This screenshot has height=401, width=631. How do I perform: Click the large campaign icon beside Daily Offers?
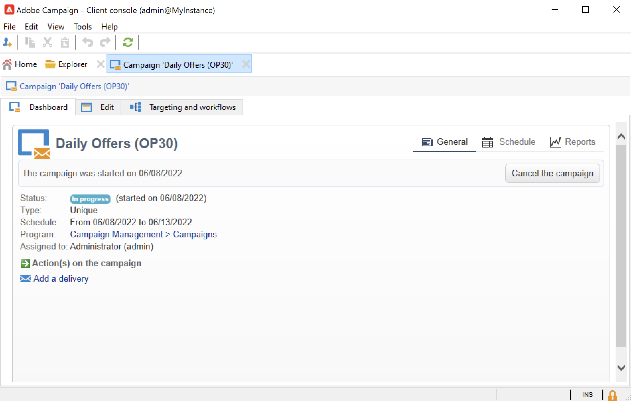34,144
